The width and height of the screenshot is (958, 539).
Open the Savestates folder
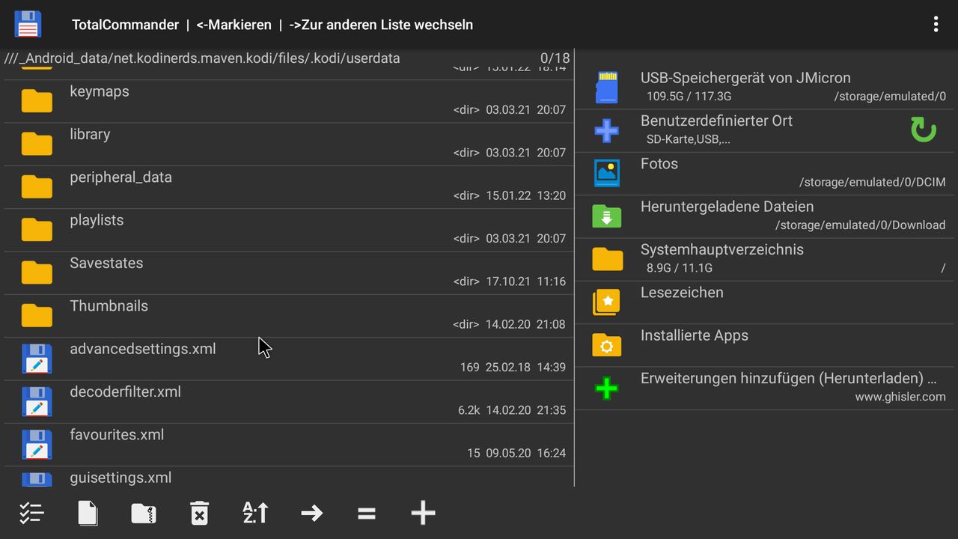289,272
